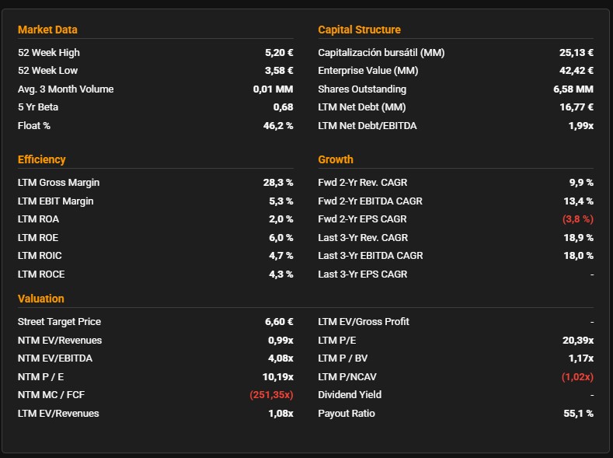Click the LTM Net Debt/EBITDA label
The image size is (613, 458).
(x=367, y=125)
